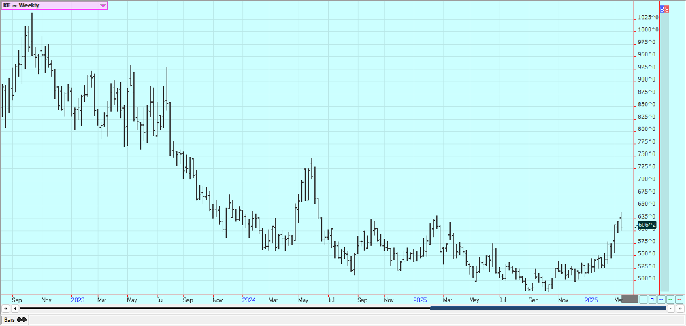Click the blue dash icon in bottom toolbar

[661, 299]
